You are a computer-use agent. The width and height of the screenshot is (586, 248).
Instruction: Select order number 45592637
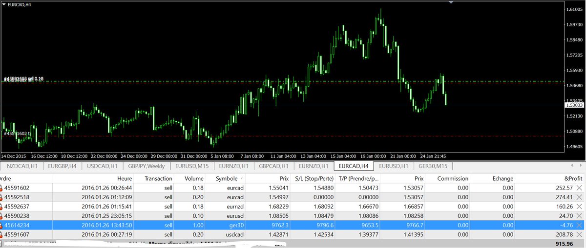(17, 206)
